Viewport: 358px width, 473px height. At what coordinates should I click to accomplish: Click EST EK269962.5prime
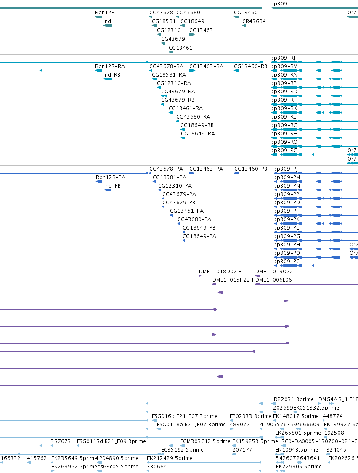[74, 466]
